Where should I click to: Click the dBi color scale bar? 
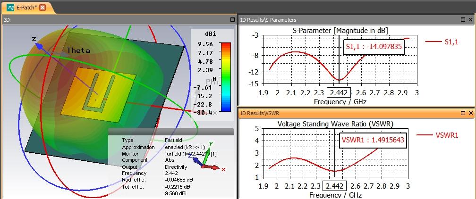click(226, 77)
